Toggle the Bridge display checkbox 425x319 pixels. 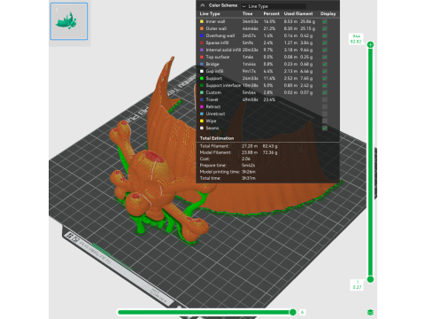coord(325,64)
